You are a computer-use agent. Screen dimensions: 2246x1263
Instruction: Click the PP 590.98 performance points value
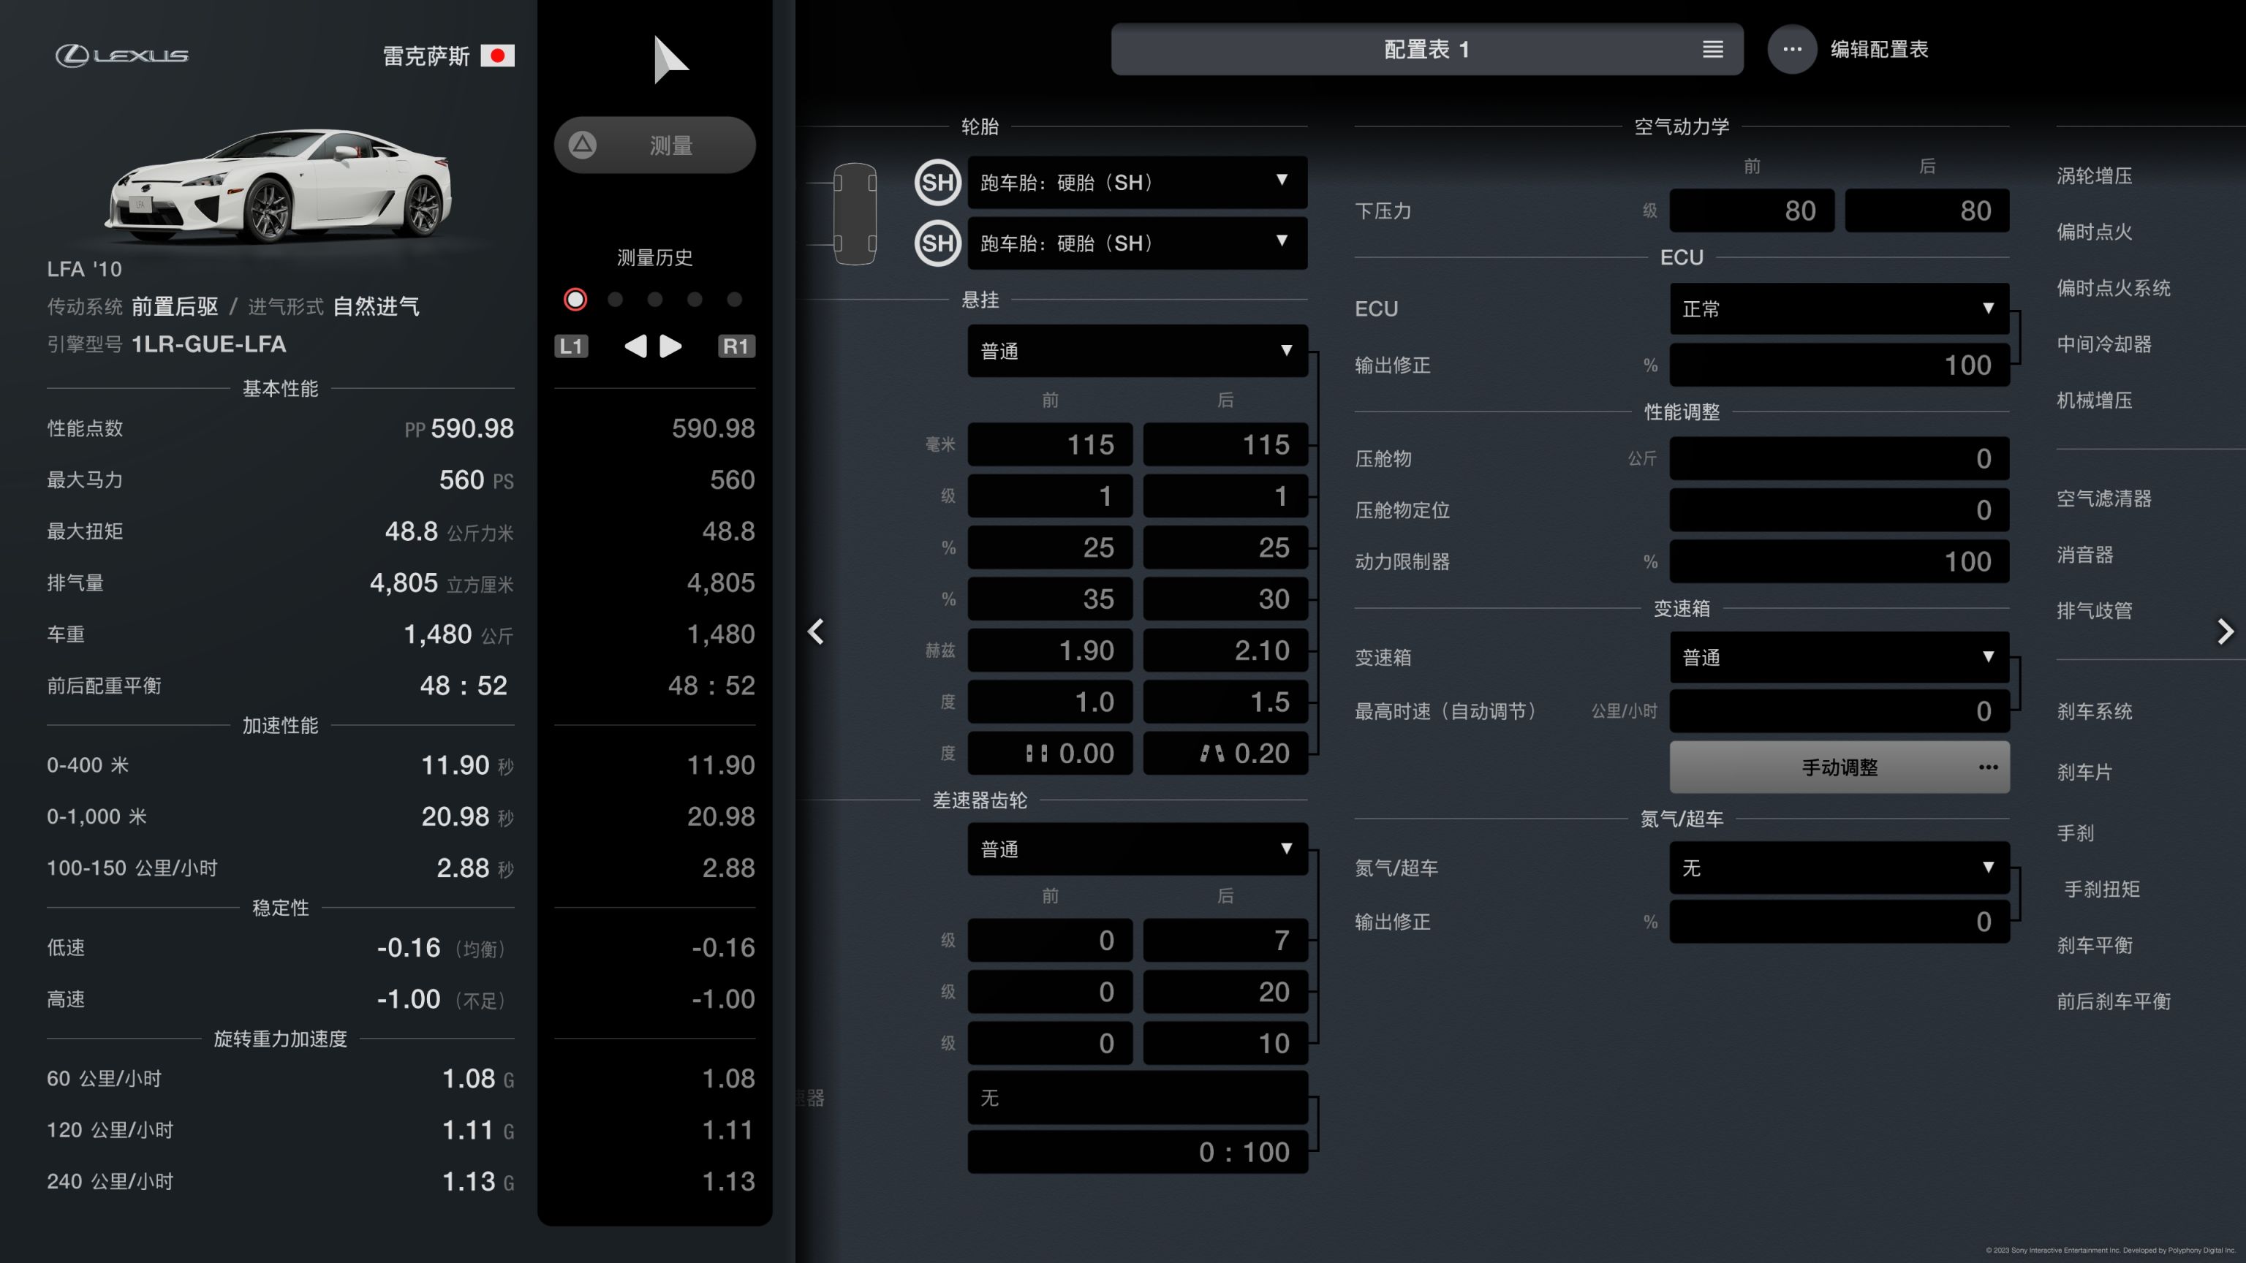(459, 428)
